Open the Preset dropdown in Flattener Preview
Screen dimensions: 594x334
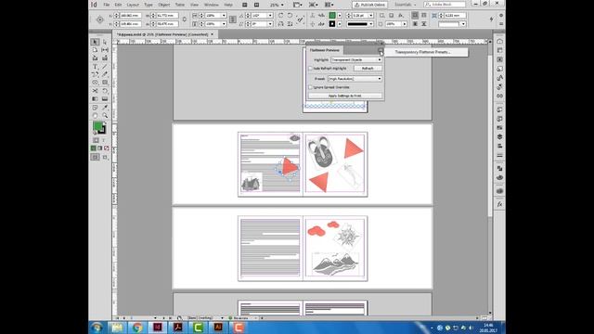[355, 79]
